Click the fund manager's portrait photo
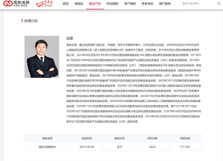Viewport: 223px width, 161px height. tap(42, 57)
